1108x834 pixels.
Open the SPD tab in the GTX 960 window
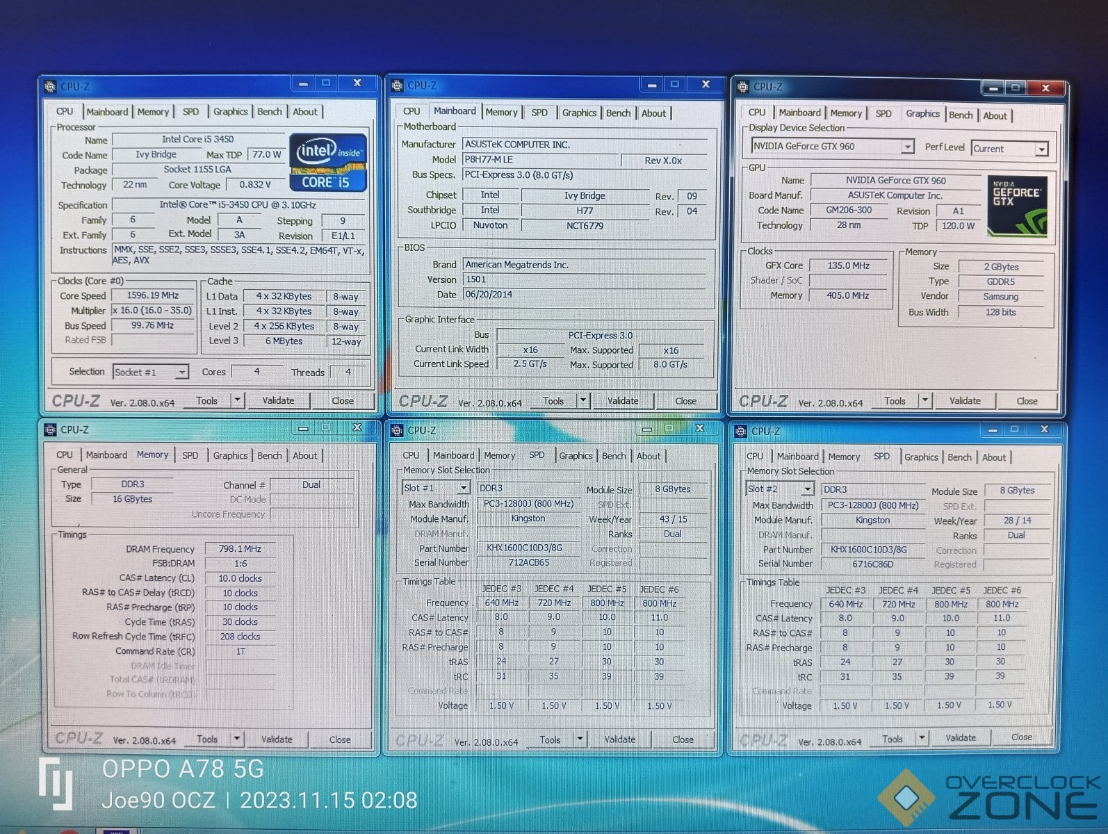pos(883,114)
